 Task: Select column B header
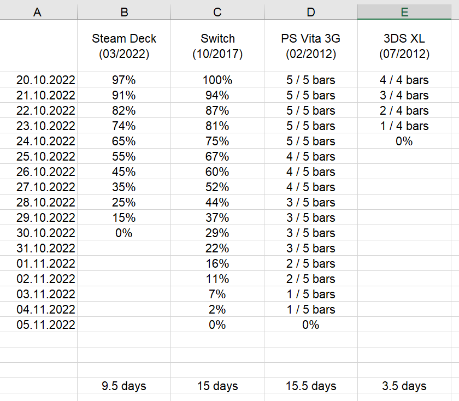[124, 12]
